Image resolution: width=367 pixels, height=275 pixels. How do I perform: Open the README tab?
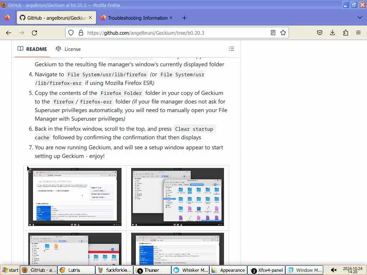(32, 49)
